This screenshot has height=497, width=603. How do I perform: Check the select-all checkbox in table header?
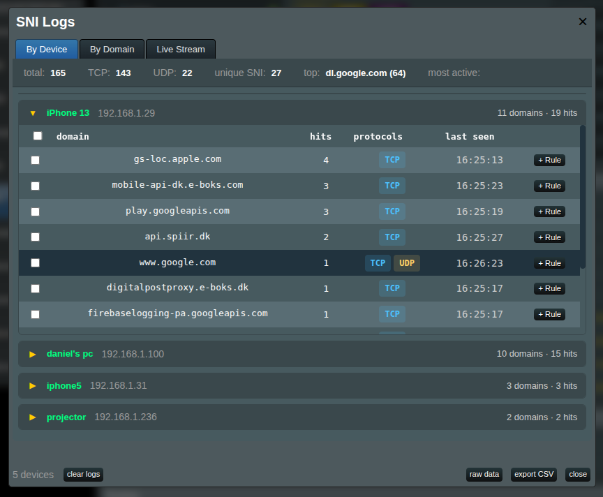coord(38,136)
